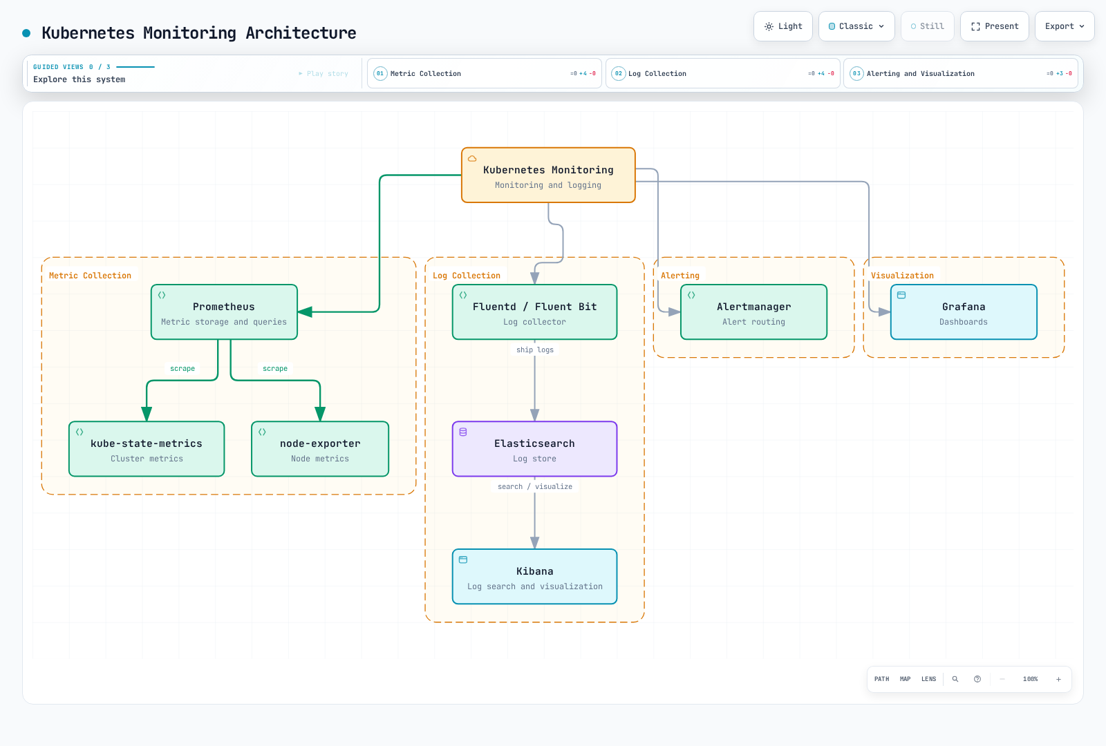Click the 'search / visualize' edge label

tap(535, 487)
